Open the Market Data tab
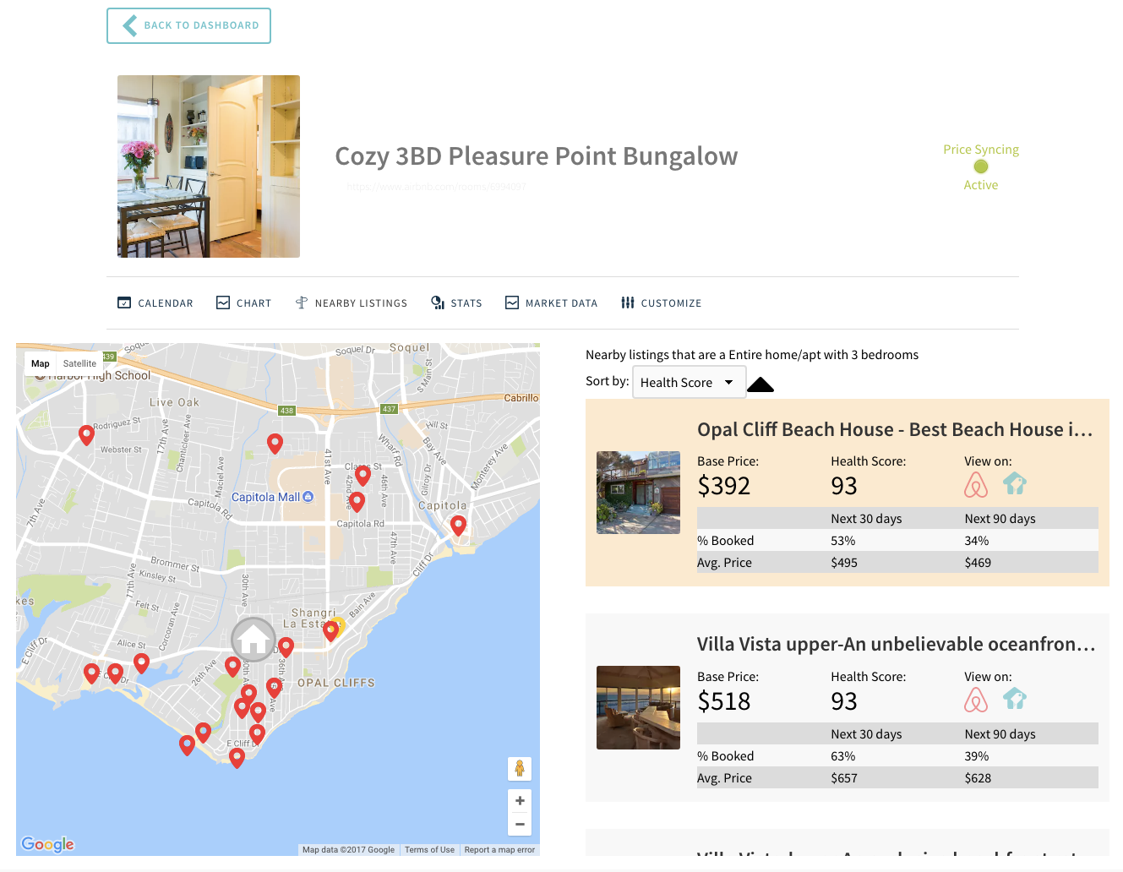This screenshot has width=1123, height=872. pyautogui.click(x=551, y=302)
